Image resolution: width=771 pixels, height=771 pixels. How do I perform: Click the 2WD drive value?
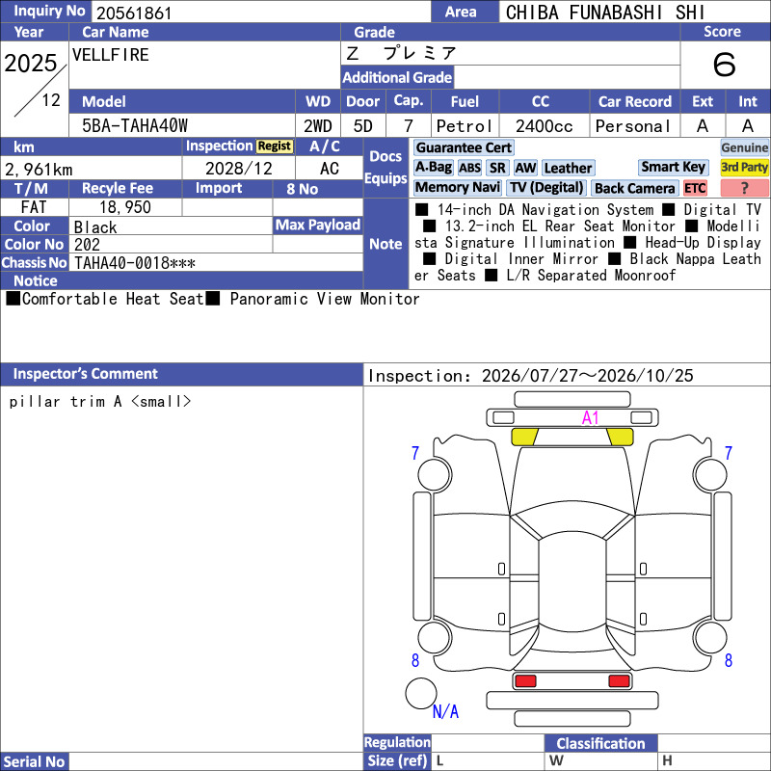(318, 126)
